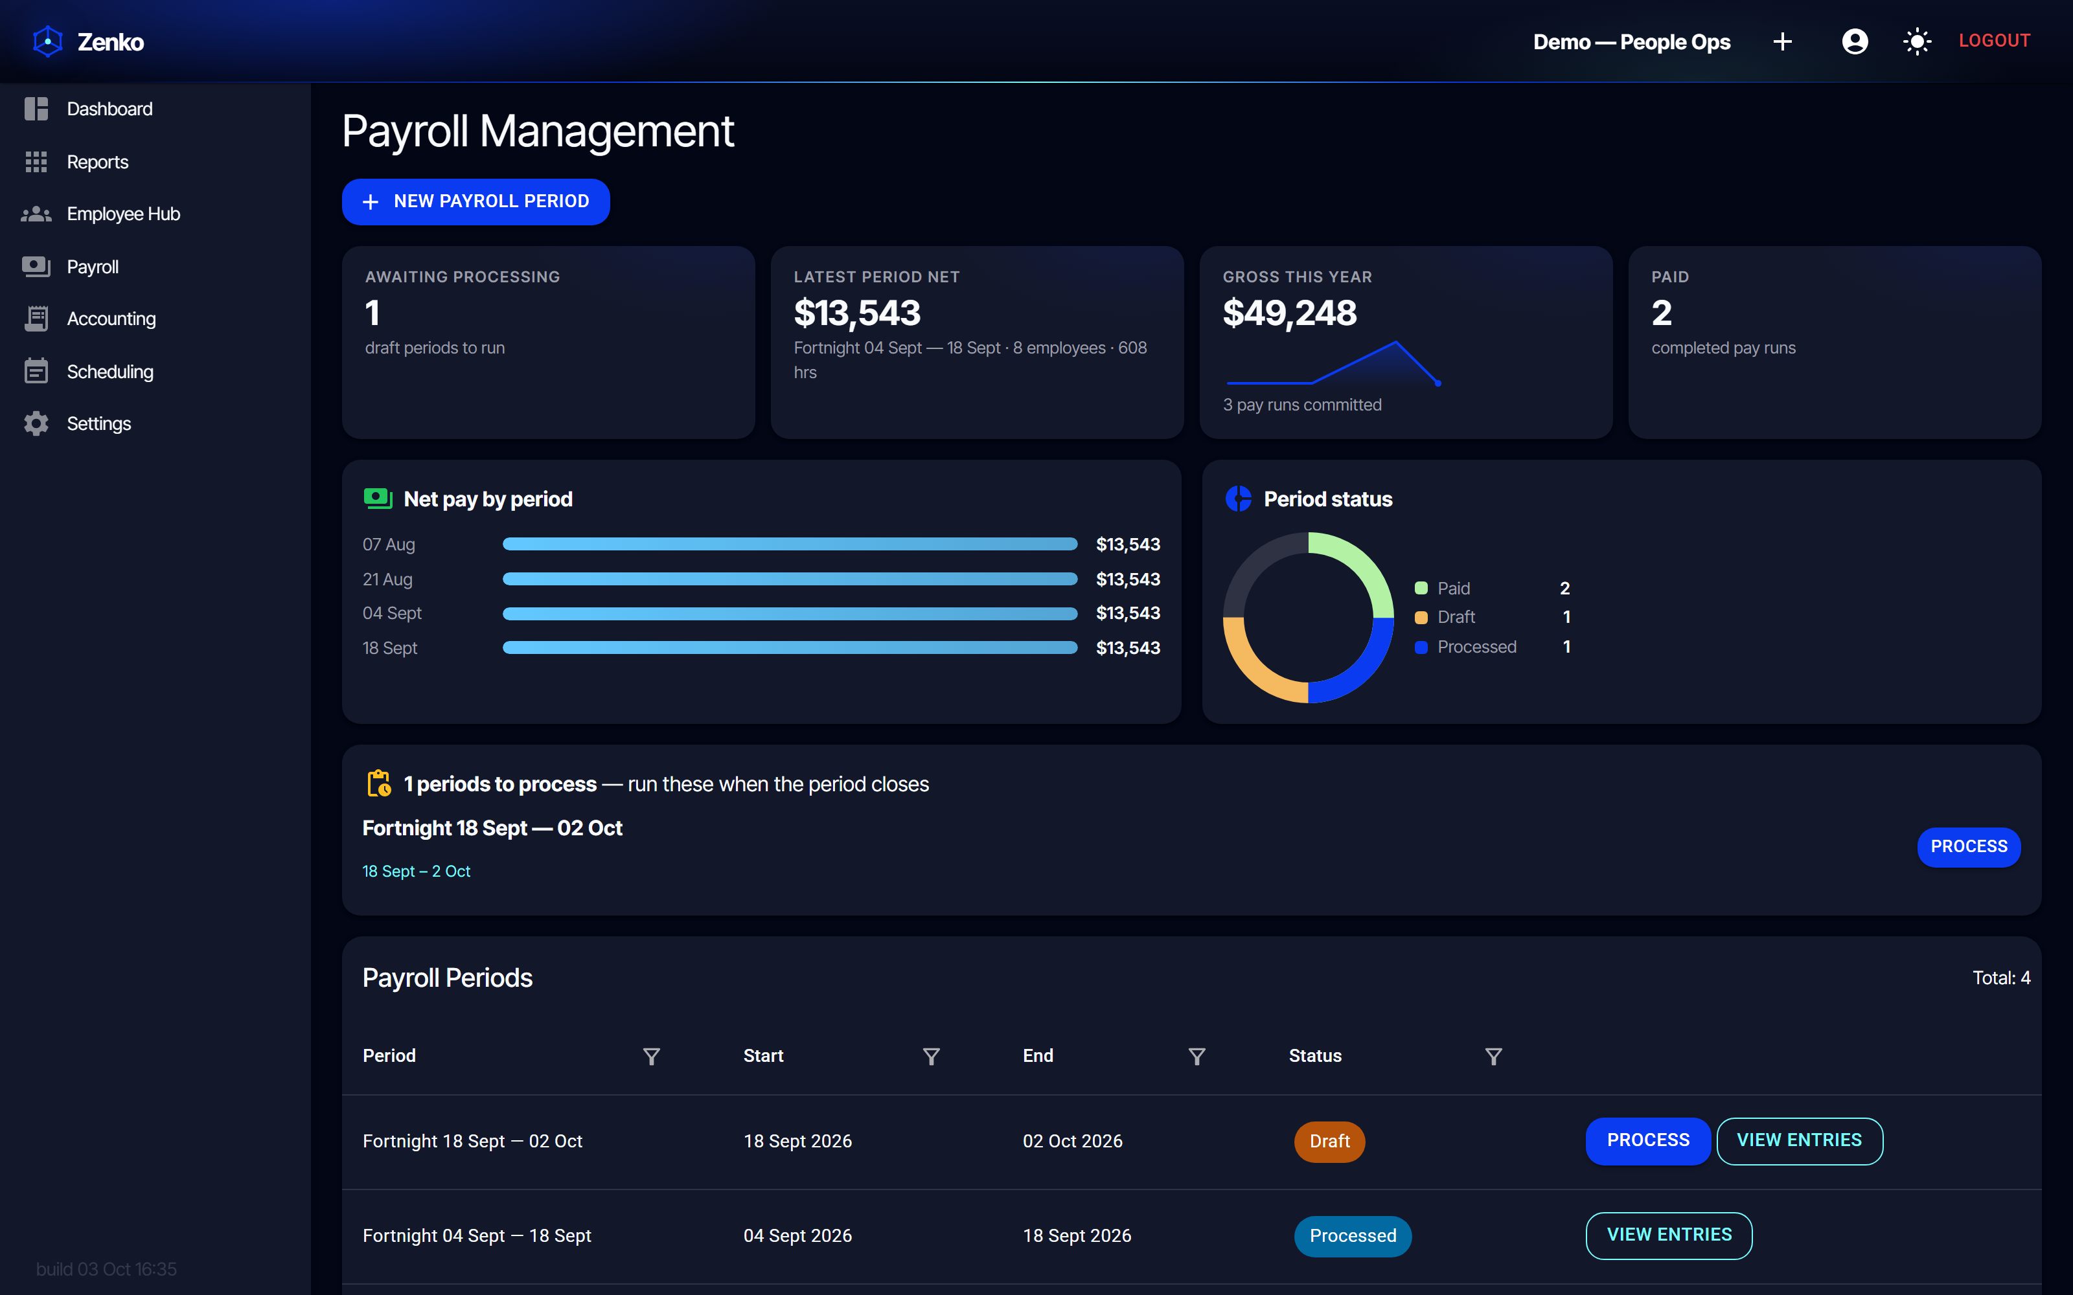Click the Processed status badge
The width and height of the screenshot is (2073, 1295).
[1353, 1236]
